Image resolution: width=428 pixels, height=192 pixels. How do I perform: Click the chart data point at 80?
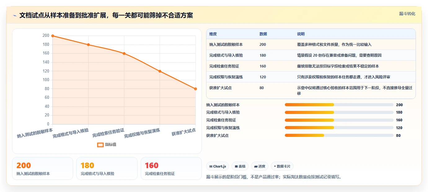(196, 89)
